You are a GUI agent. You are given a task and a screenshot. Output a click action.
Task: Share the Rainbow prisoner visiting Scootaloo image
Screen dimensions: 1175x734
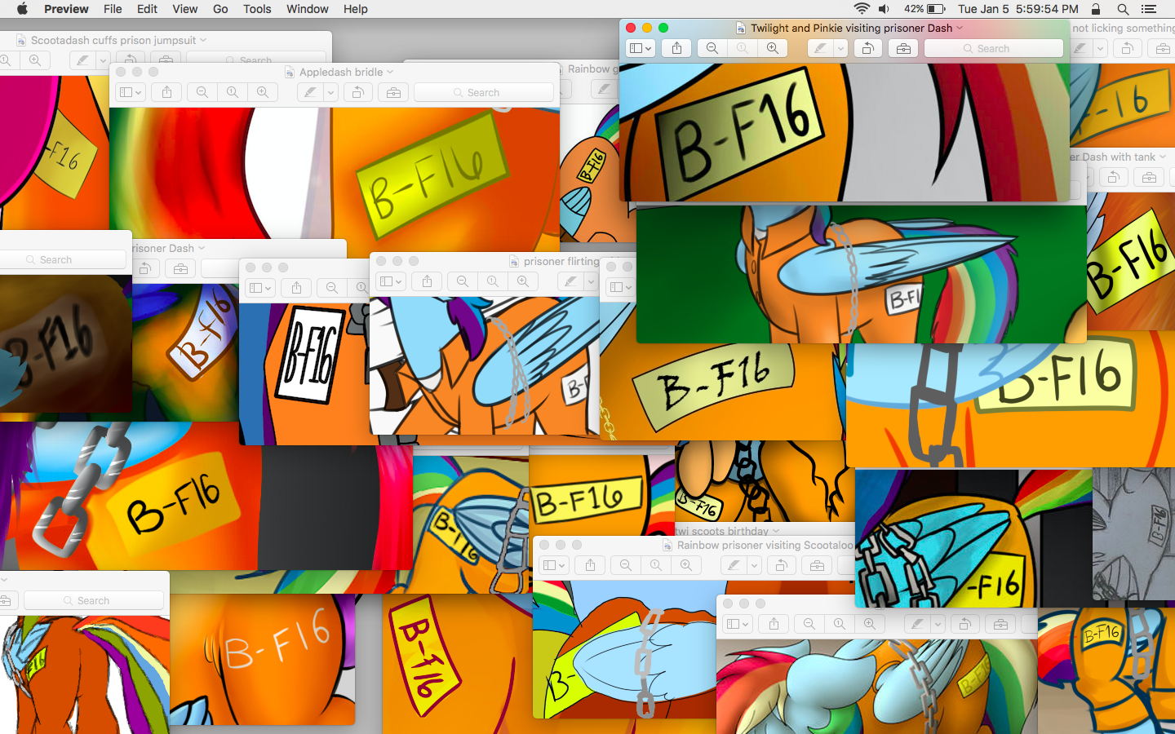pos(590,565)
